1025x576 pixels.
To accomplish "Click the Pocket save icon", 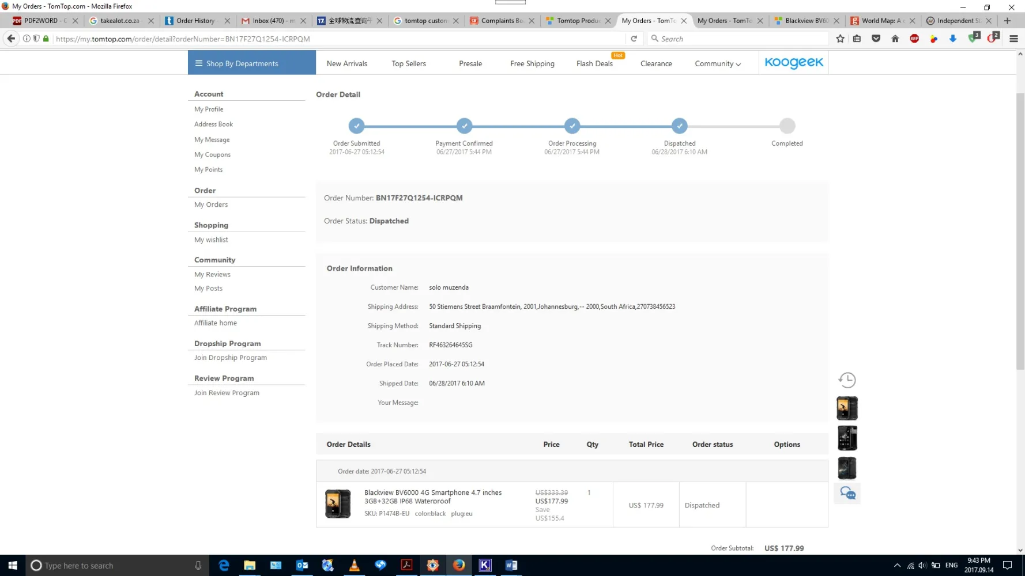I will coord(876,39).
